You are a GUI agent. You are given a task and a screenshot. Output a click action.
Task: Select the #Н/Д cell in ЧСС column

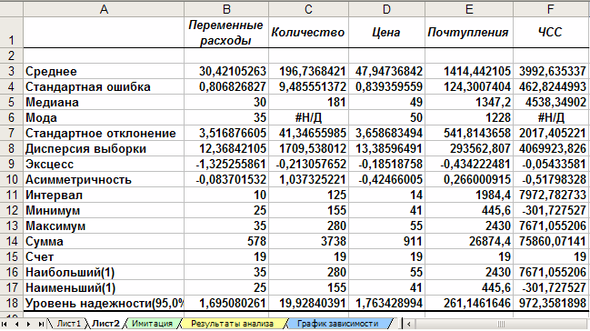pyautogui.click(x=551, y=117)
